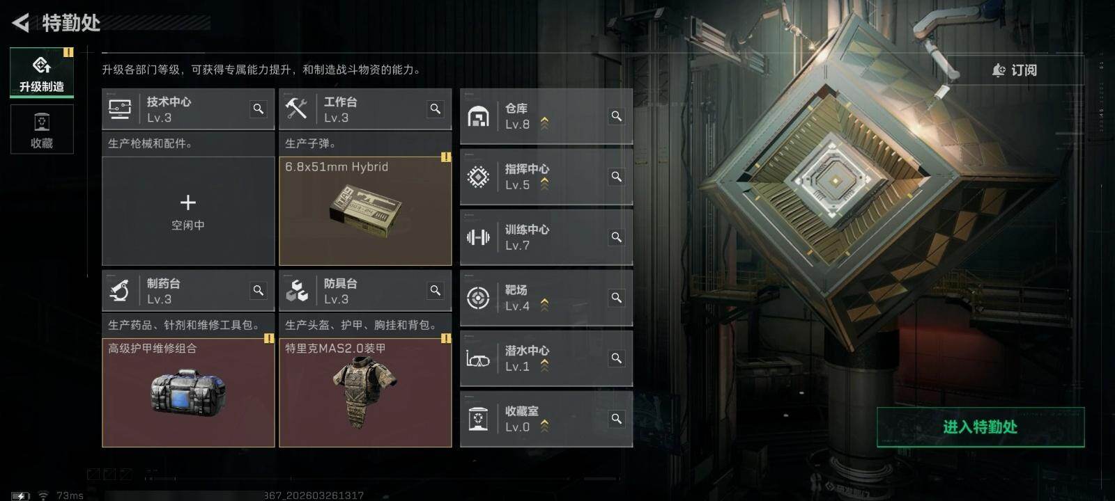This screenshot has height=501, width=1115.
Task: Add production in the idle 空闲中 slot
Action: (188, 211)
